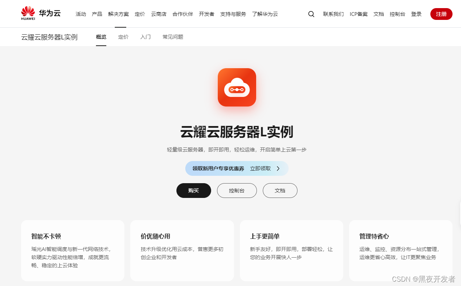The width and height of the screenshot is (461, 286).
Task: Click the 价优随心用 card heading
Action: pyautogui.click(x=155, y=236)
